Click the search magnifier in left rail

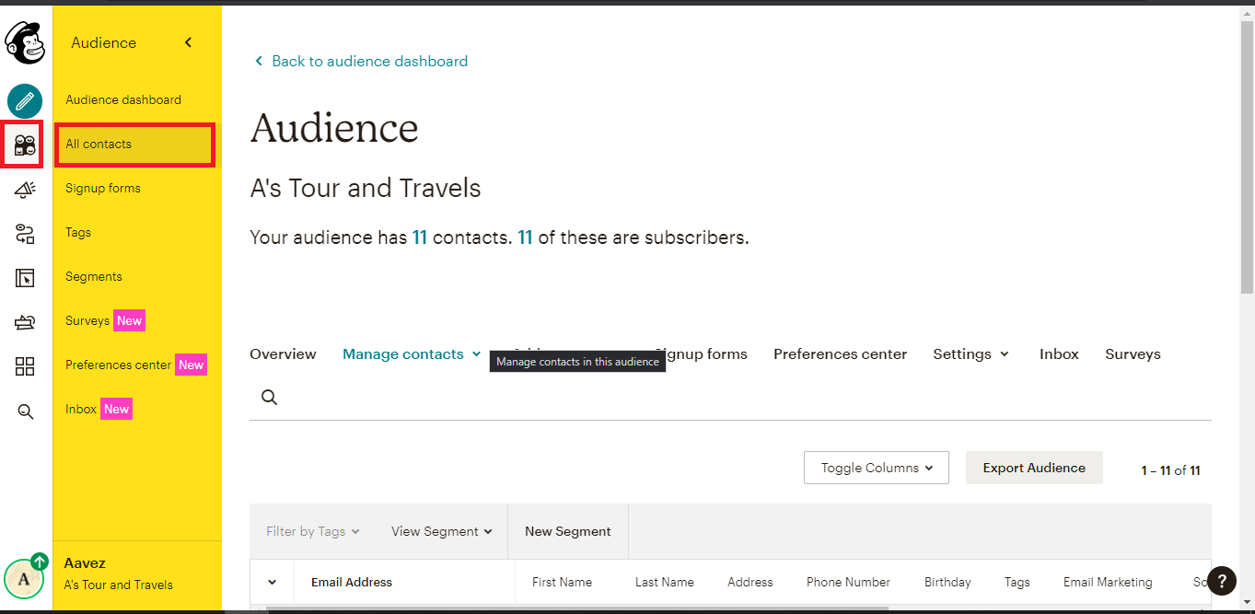(x=25, y=411)
